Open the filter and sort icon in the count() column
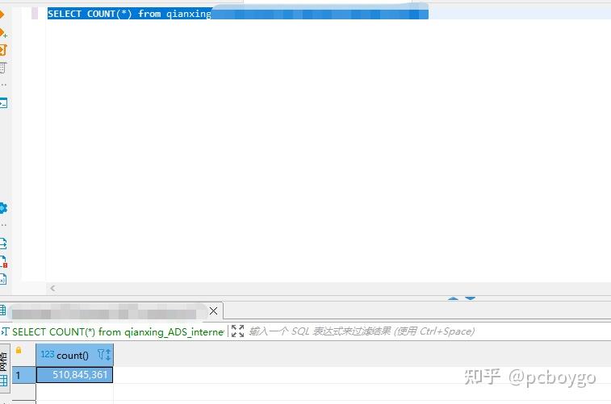The height and width of the screenshot is (404, 611). [x=104, y=355]
